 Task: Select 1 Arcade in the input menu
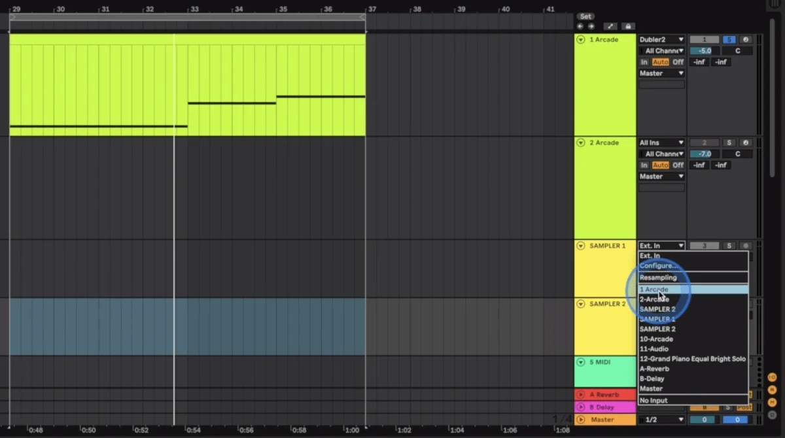click(x=693, y=290)
